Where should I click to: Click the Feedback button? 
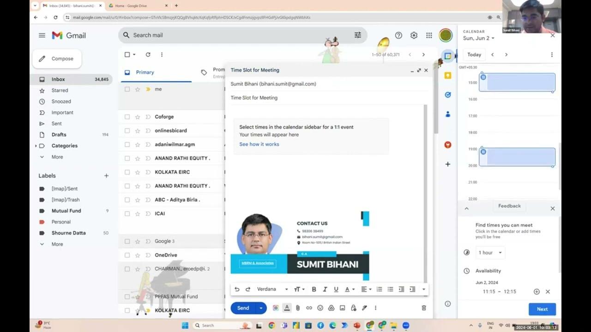(x=509, y=206)
